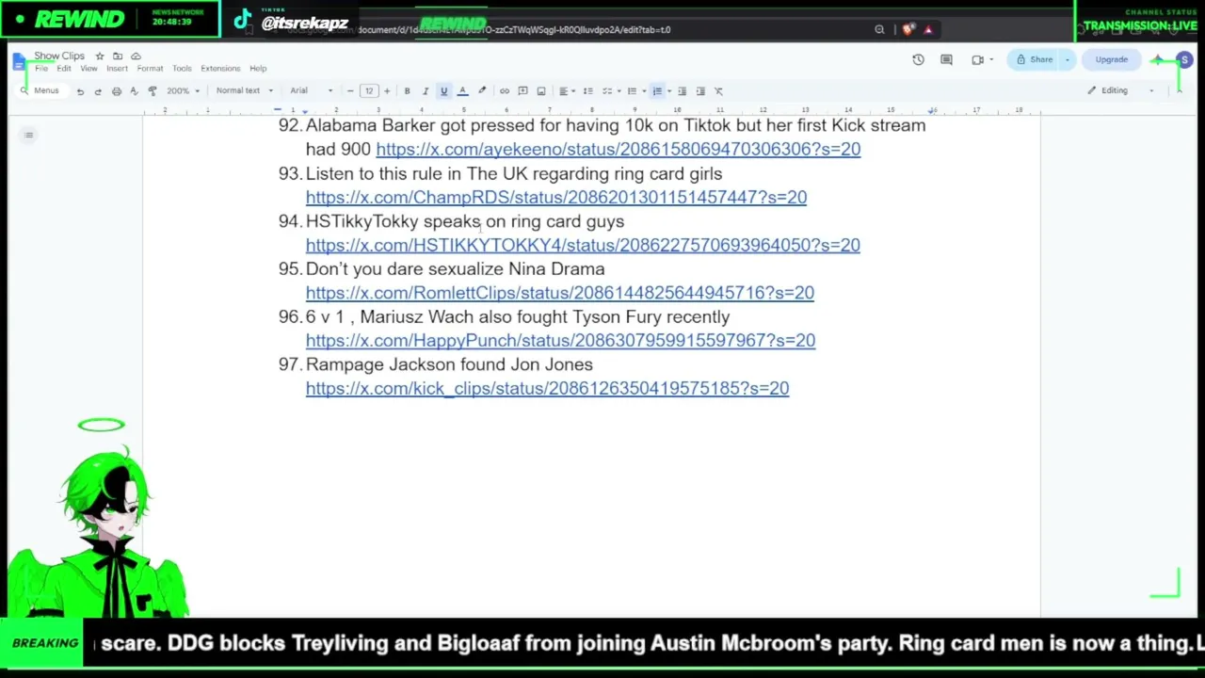Open the Gemini sparkle icon
Viewport: 1205px width, 678px height.
[x=1157, y=60]
